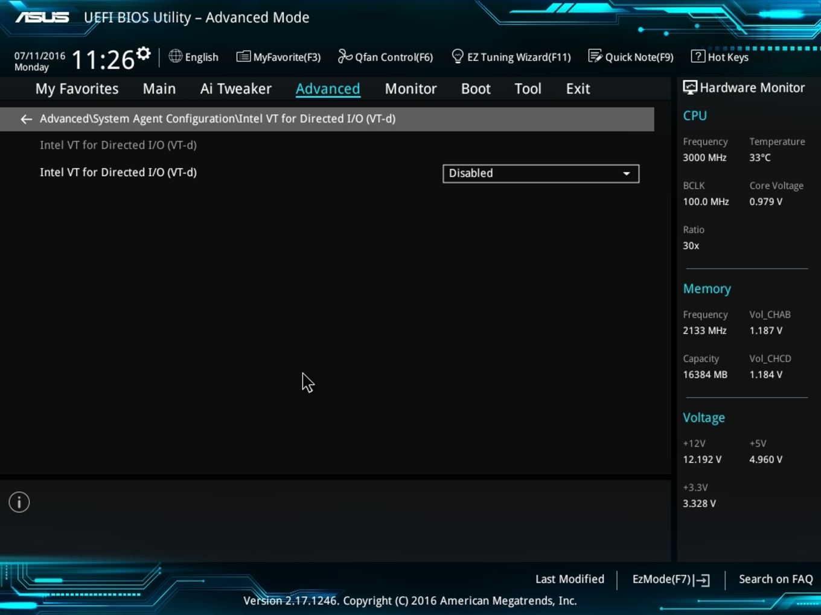
Task: Click the +5V reading 4.960 V
Action: 765,460
